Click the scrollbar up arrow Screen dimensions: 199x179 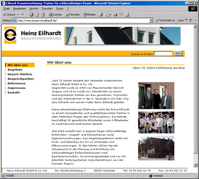coord(196,26)
